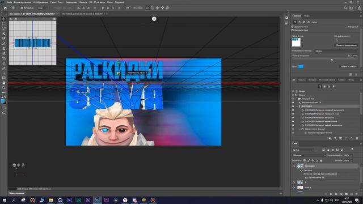Open the auto-select Layer dropdown
The width and height of the screenshot is (363, 204).
point(43,8)
